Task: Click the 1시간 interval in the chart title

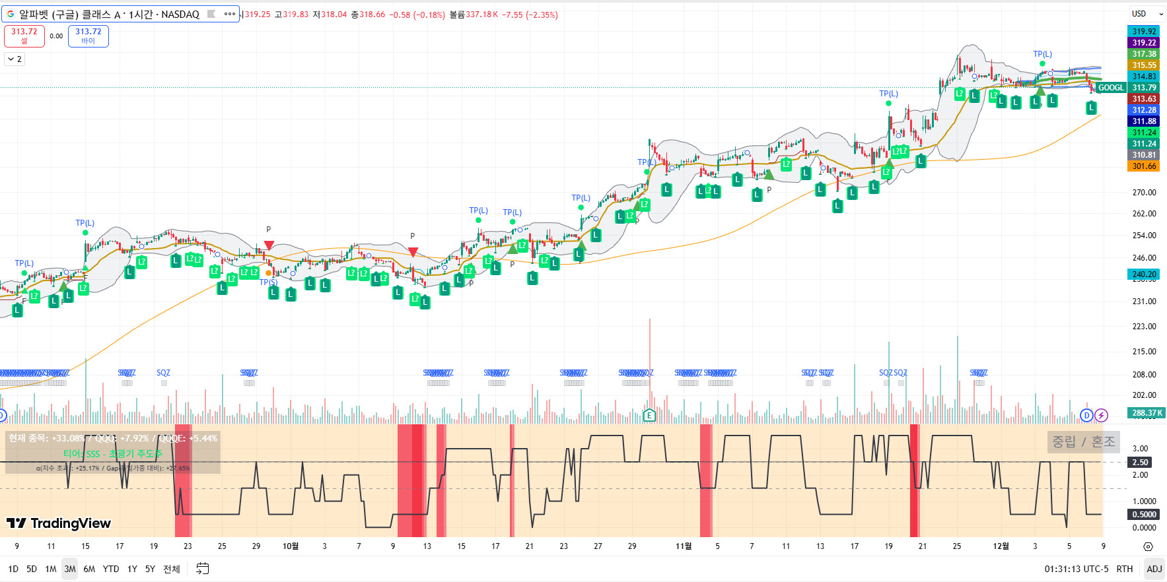Action: pyautogui.click(x=141, y=14)
